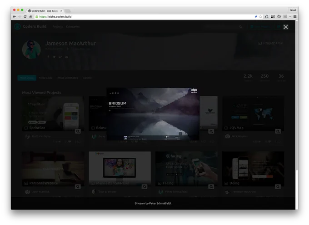
Task: Click the blue lightning bolt icon
Action: pyautogui.click(x=256, y=17)
